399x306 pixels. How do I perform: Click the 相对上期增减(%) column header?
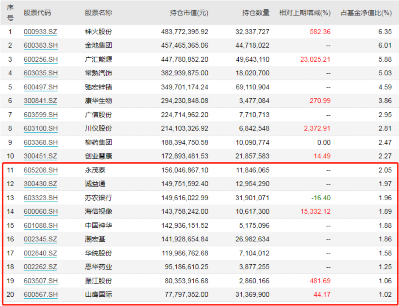pos(305,13)
